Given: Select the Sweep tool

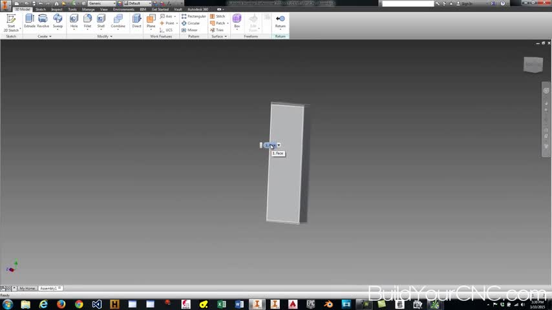Looking at the screenshot, I should tap(58, 21).
